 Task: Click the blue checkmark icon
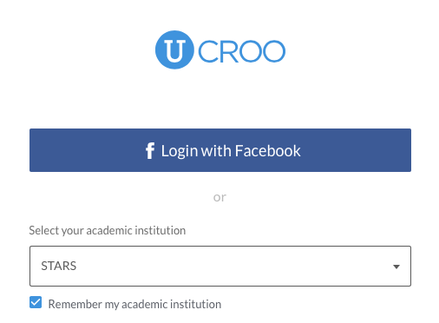point(36,302)
